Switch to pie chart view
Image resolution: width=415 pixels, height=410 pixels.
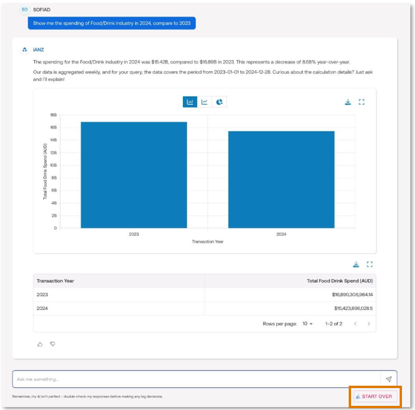tap(219, 102)
